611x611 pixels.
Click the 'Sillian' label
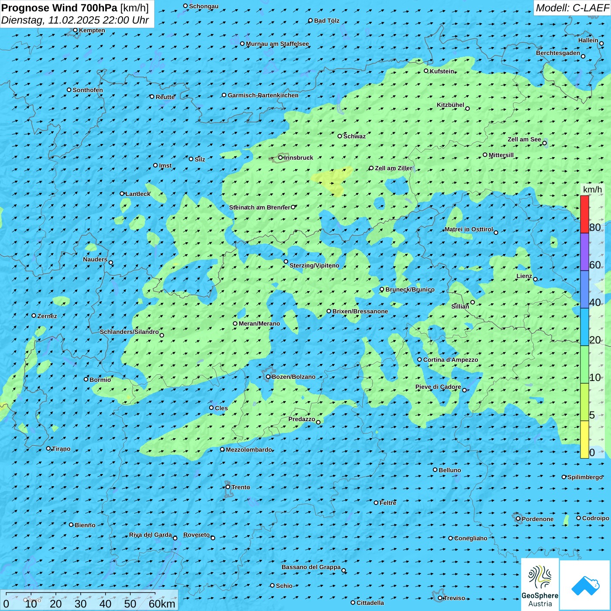click(x=460, y=306)
